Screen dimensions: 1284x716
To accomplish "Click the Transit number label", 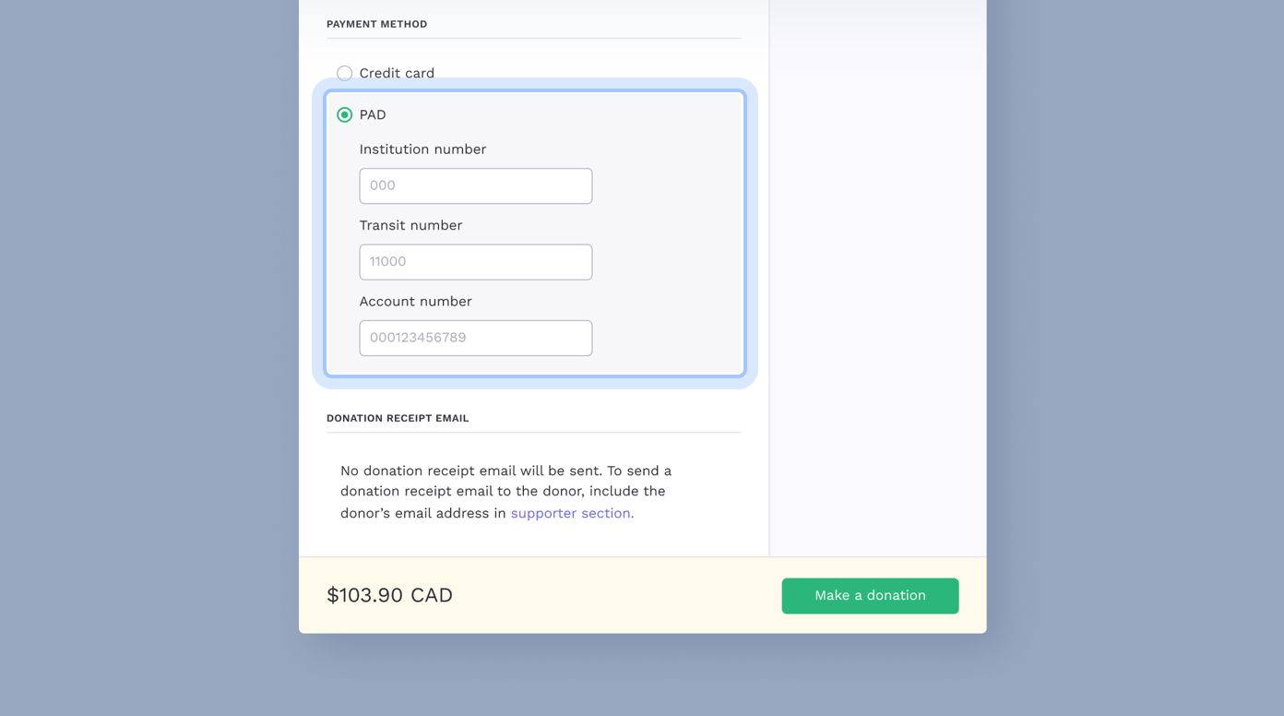I will coord(410,225).
